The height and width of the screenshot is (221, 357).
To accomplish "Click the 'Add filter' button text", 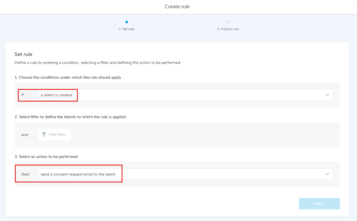I will tap(57, 135).
